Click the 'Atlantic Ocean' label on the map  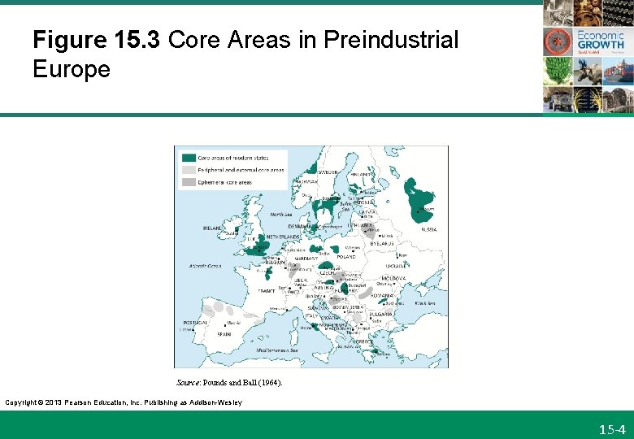click(x=205, y=266)
